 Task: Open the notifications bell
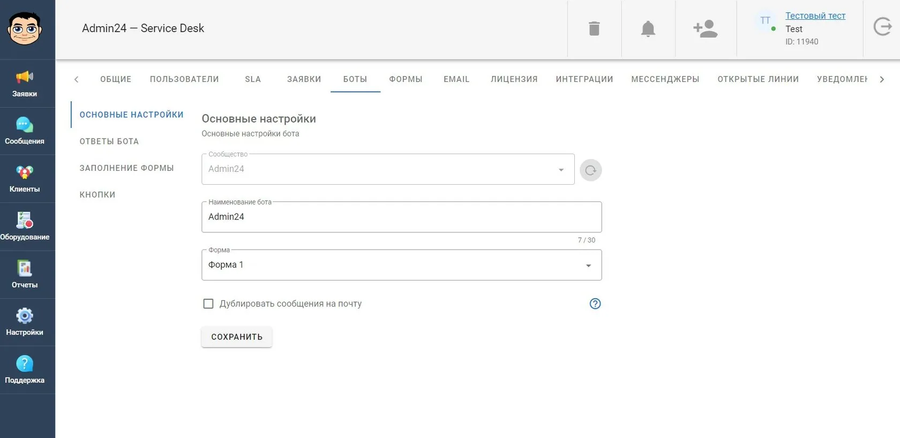648,28
